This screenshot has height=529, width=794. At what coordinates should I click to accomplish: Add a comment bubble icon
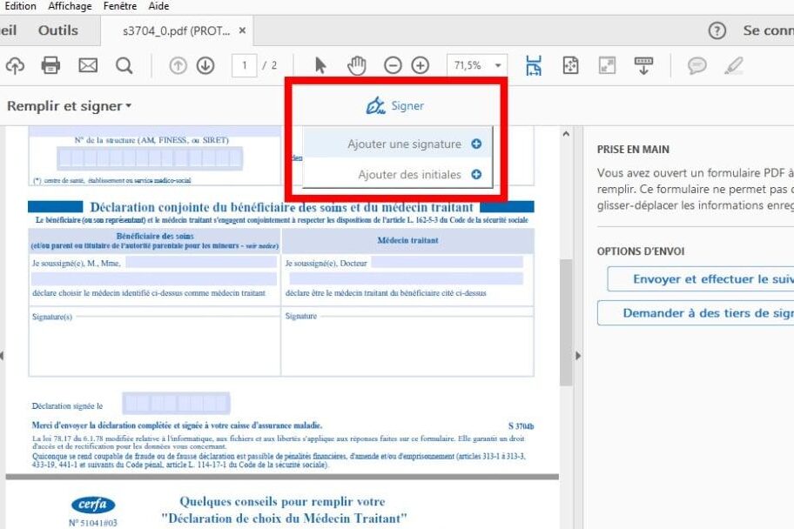(x=697, y=66)
